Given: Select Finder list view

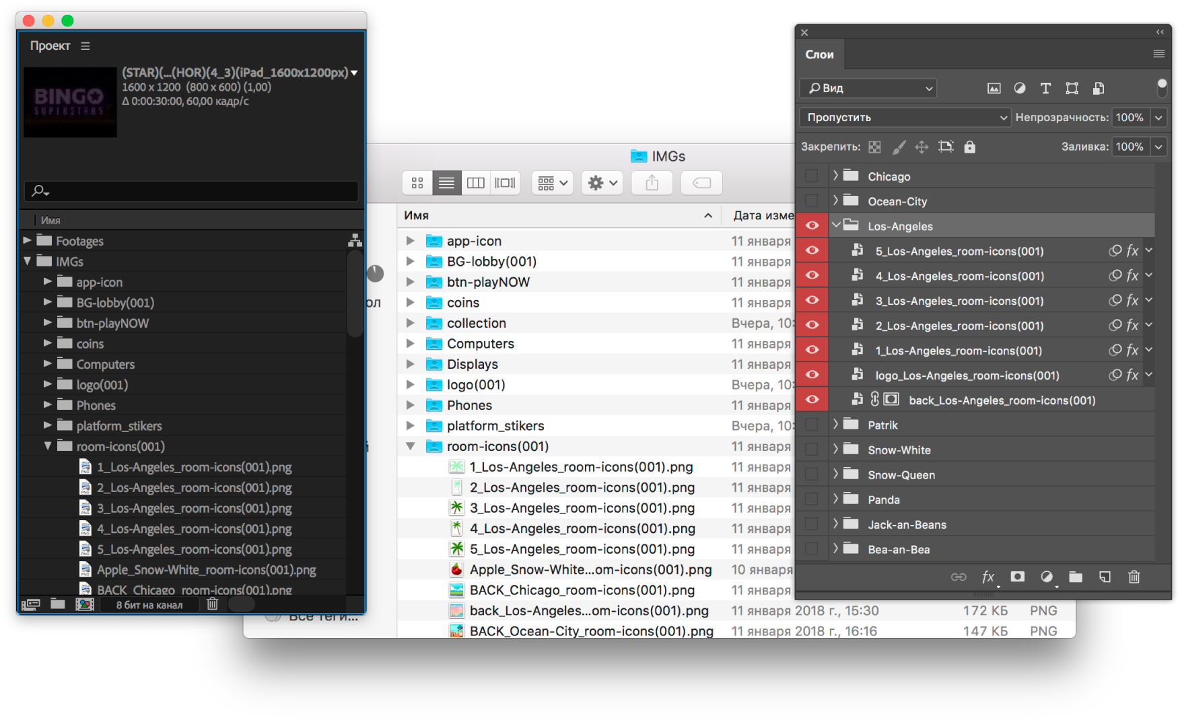Looking at the screenshot, I should coord(446,183).
